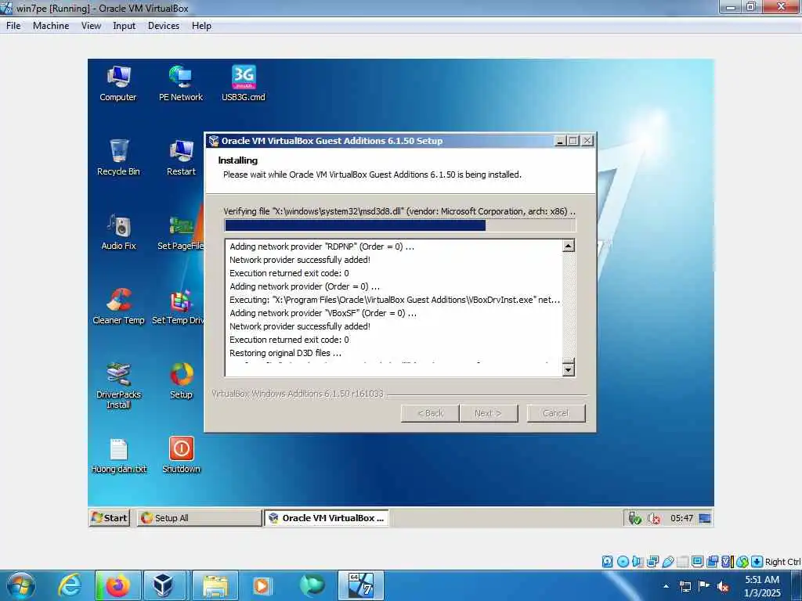802x601 pixels.
Task: Select the Recycle Bin icon
Action: point(118,157)
